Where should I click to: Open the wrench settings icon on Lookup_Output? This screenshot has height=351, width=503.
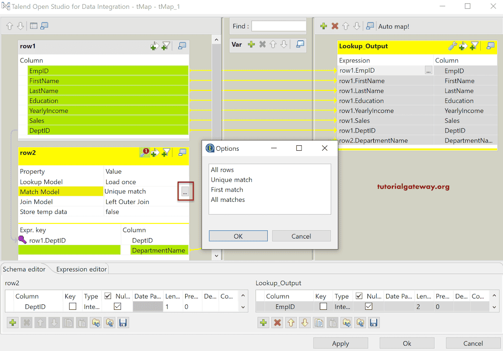pyautogui.click(x=452, y=46)
